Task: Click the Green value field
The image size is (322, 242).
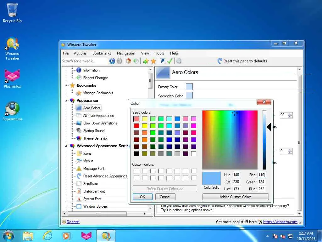Action: click(262, 182)
